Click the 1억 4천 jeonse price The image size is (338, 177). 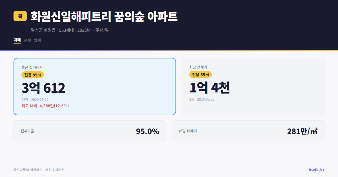(210, 88)
